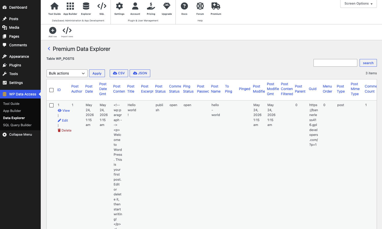Screen dimensions: 382x229
Task: Toggle the checkbox for row ID 1
Action: [51, 105]
